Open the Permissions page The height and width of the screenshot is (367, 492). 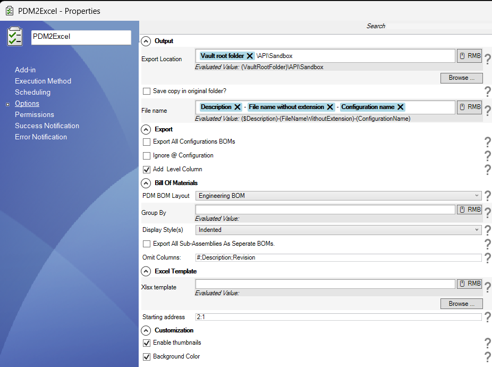[34, 114]
